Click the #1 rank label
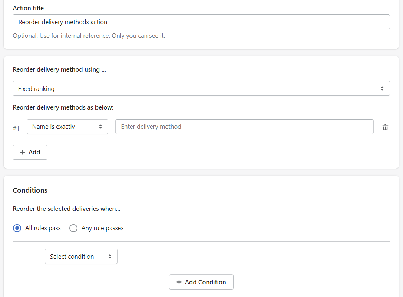 pyautogui.click(x=16, y=128)
